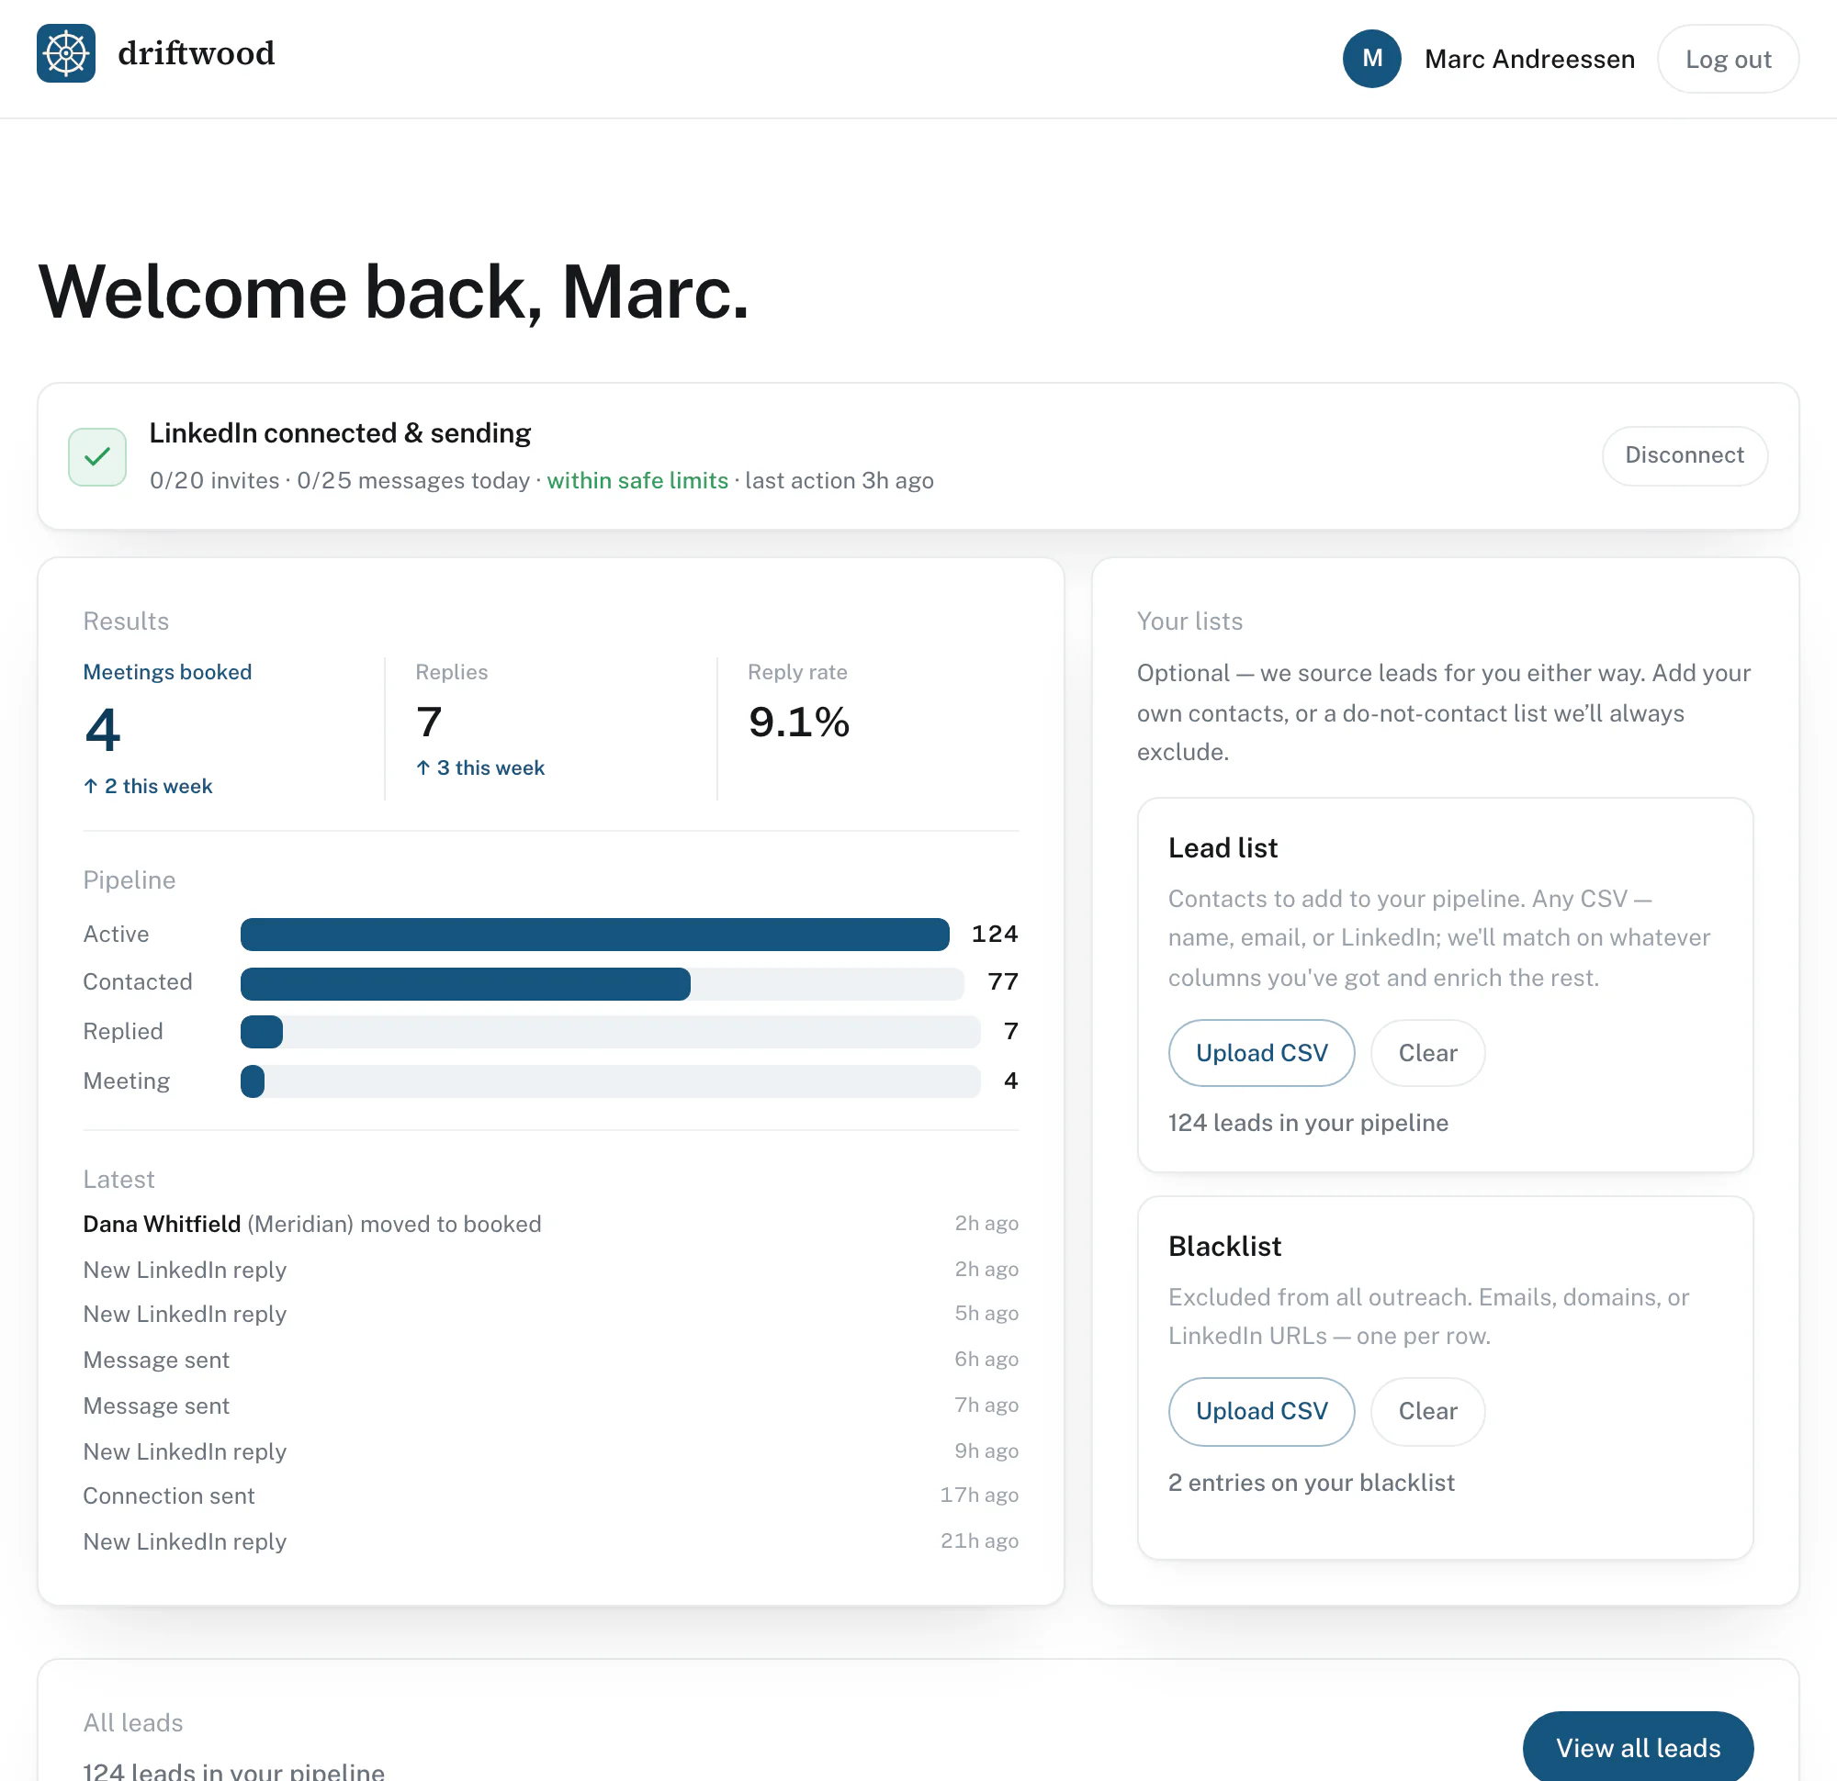Click the All leads section title
This screenshot has height=1781, width=1837.
[133, 1722]
